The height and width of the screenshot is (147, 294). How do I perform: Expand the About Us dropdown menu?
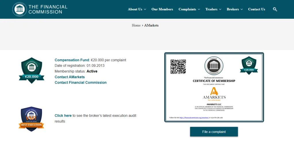point(137,9)
